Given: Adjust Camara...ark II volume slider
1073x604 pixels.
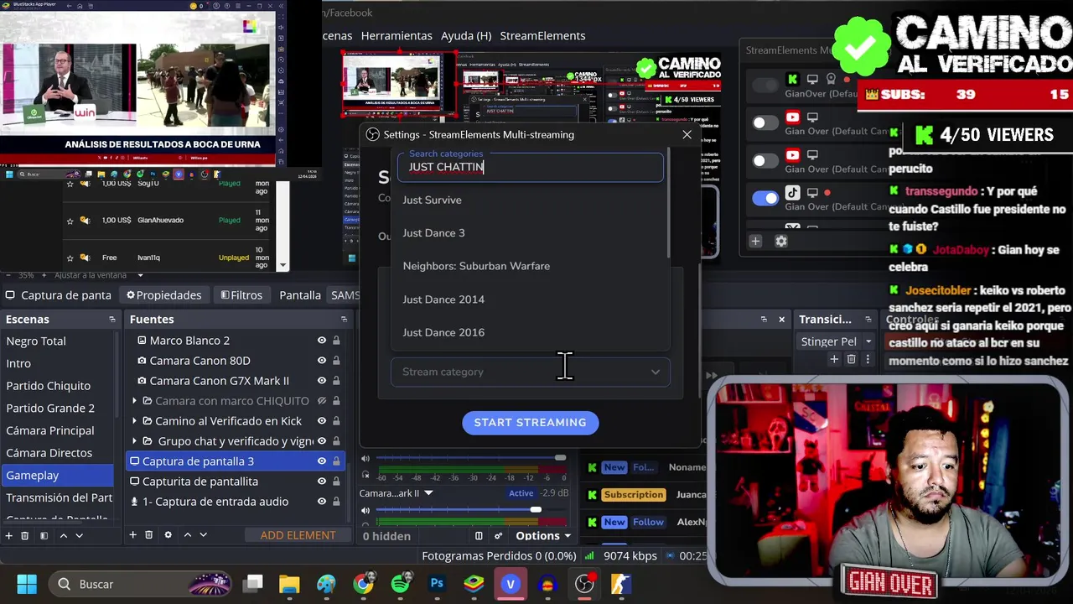Looking at the screenshot, I should tap(469, 509).
